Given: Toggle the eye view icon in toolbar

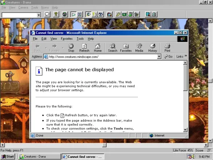Looking at the screenshot, I should click(101, 15).
